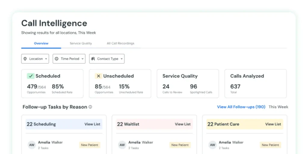Click the AW avatar in Patient Care card
Image resolution: width=308 pixels, height=154 pixels.
213,145
